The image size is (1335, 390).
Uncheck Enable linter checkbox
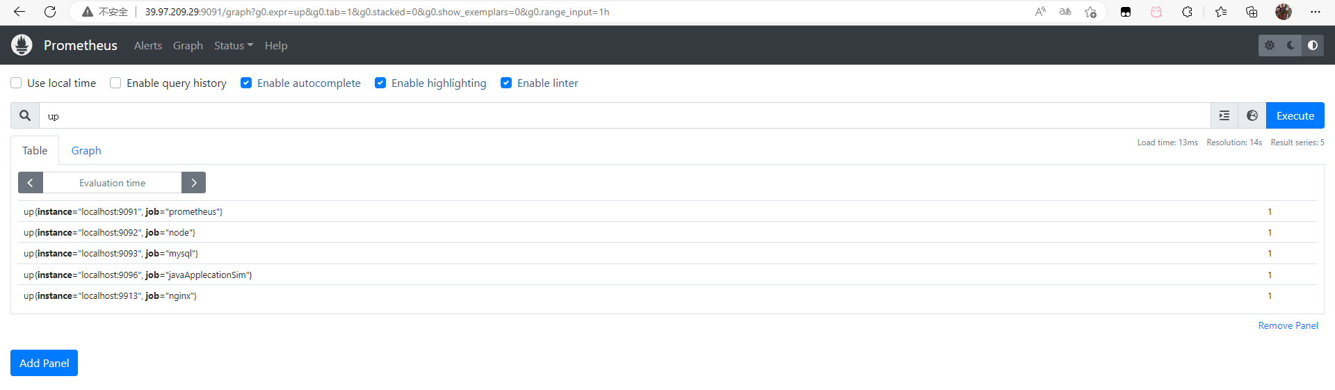pyautogui.click(x=506, y=83)
